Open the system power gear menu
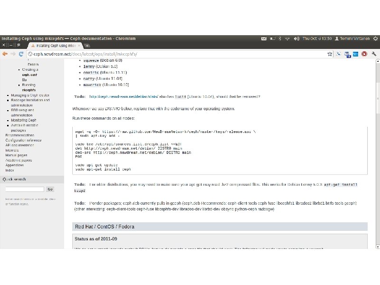Image resolution: width=380 pixels, height=285 pixels. [375, 38]
